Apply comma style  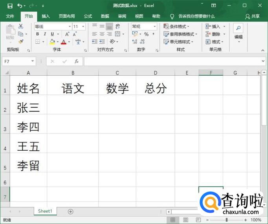154,34
